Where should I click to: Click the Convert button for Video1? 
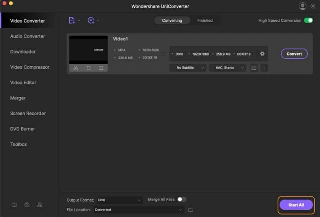[294, 54]
